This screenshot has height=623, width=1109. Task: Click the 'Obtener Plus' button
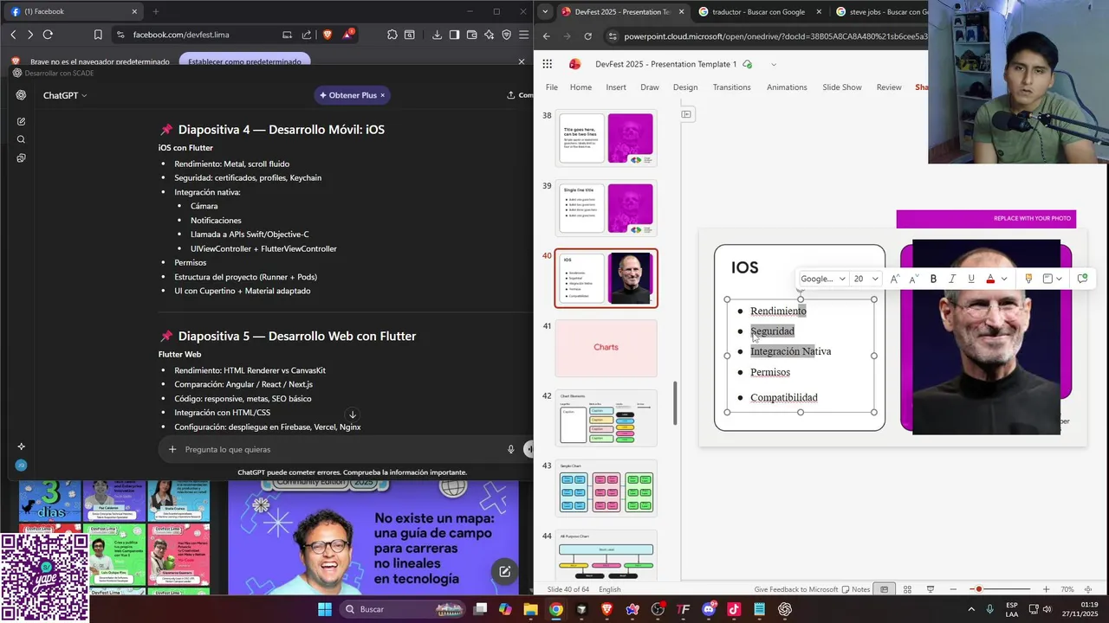(x=352, y=95)
